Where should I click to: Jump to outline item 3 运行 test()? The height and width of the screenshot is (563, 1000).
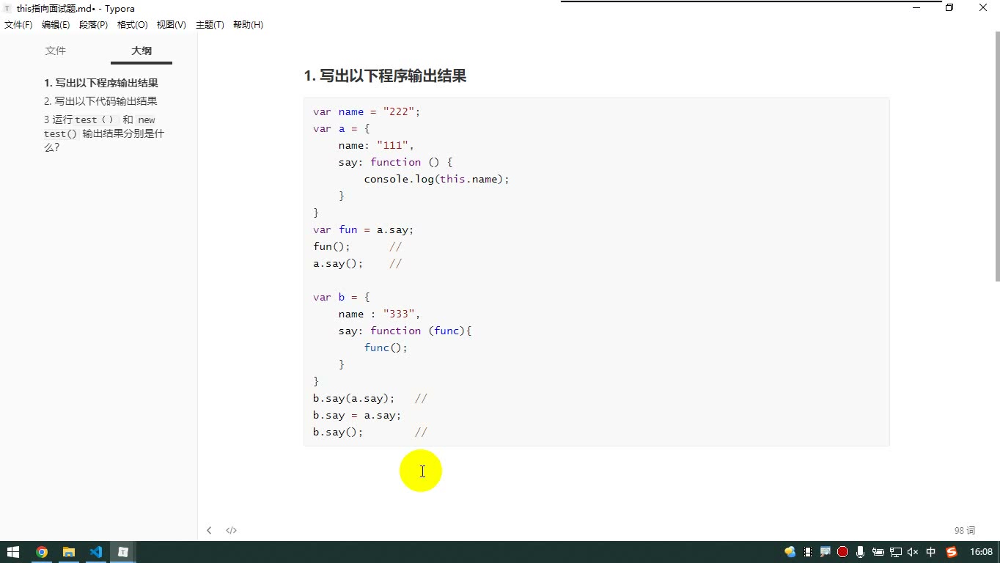point(104,133)
